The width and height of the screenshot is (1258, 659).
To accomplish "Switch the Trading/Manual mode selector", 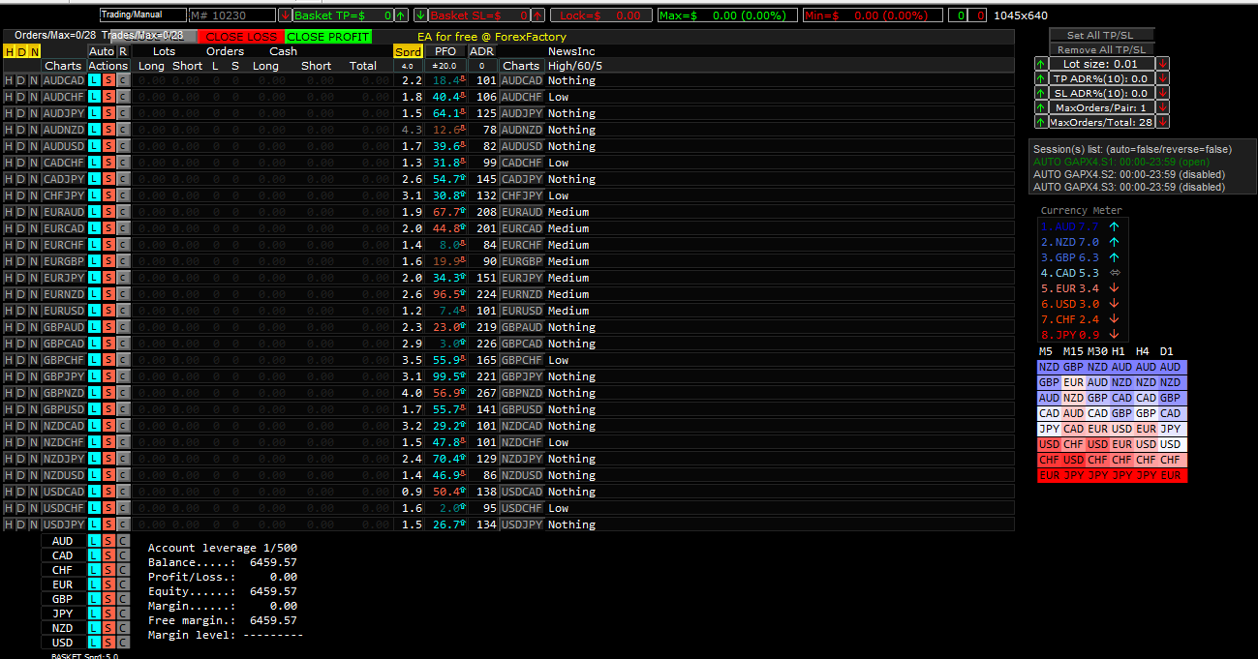I will click(x=143, y=15).
